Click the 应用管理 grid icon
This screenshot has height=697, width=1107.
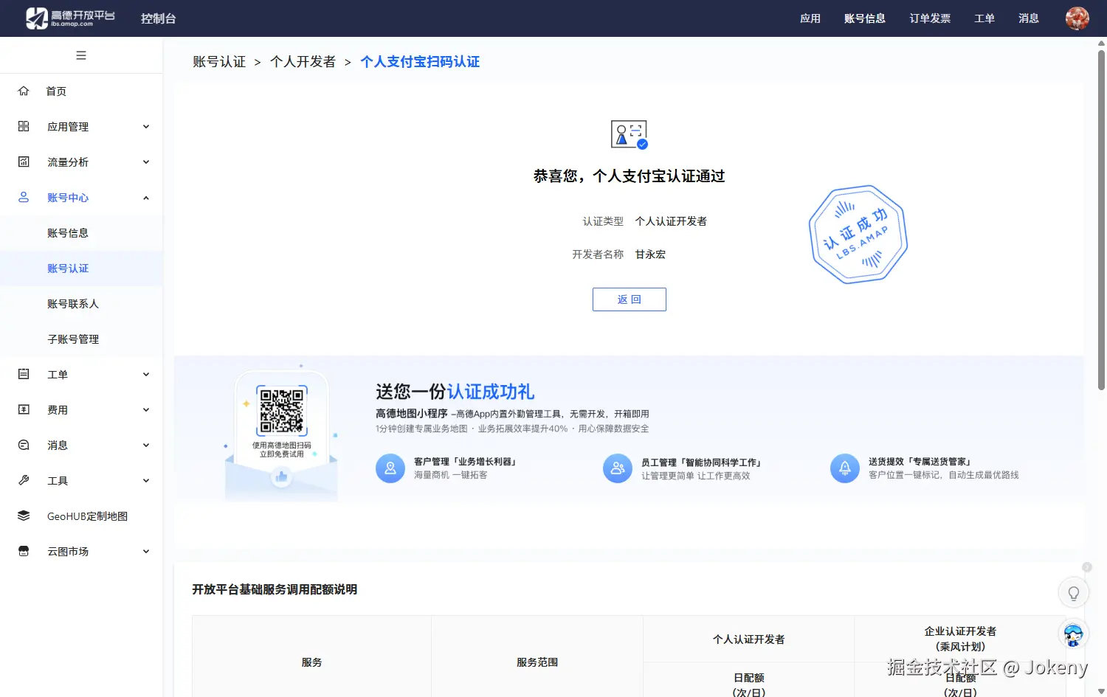point(24,126)
